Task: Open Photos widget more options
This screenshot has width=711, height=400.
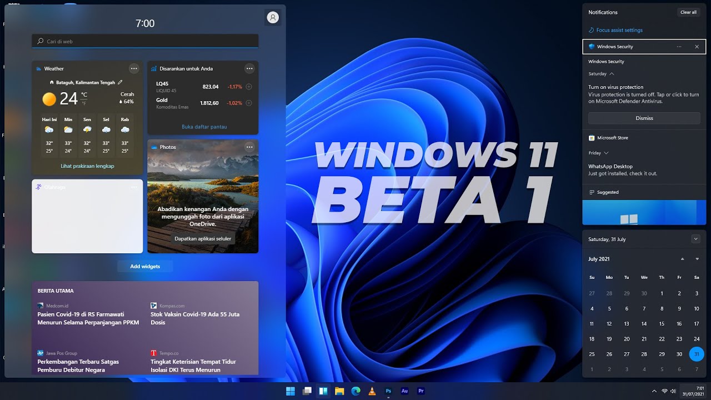Action: [x=249, y=147]
